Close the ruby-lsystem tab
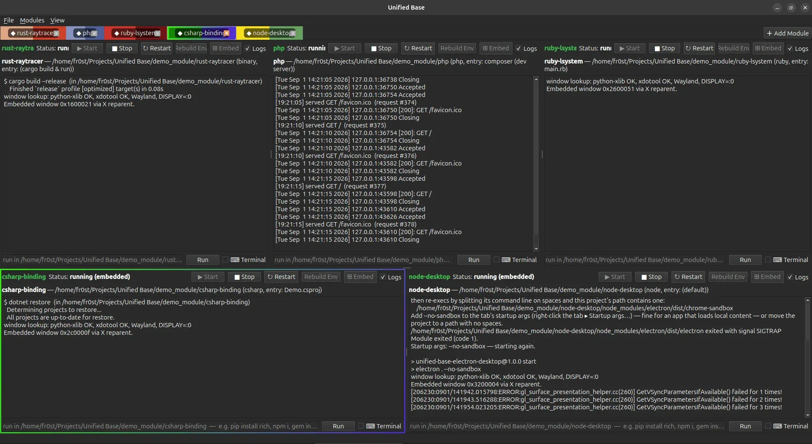812x444 pixels. [158, 33]
